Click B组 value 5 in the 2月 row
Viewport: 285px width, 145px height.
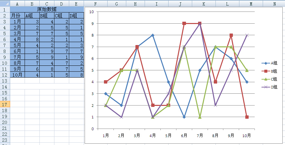(47, 27)
